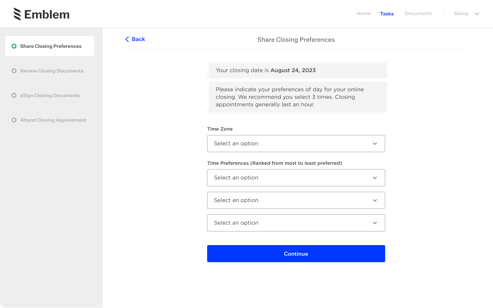Viewport: 493px width, 308px height.
Task: Open the Time Zone select box
Action: tap(296, 144)
